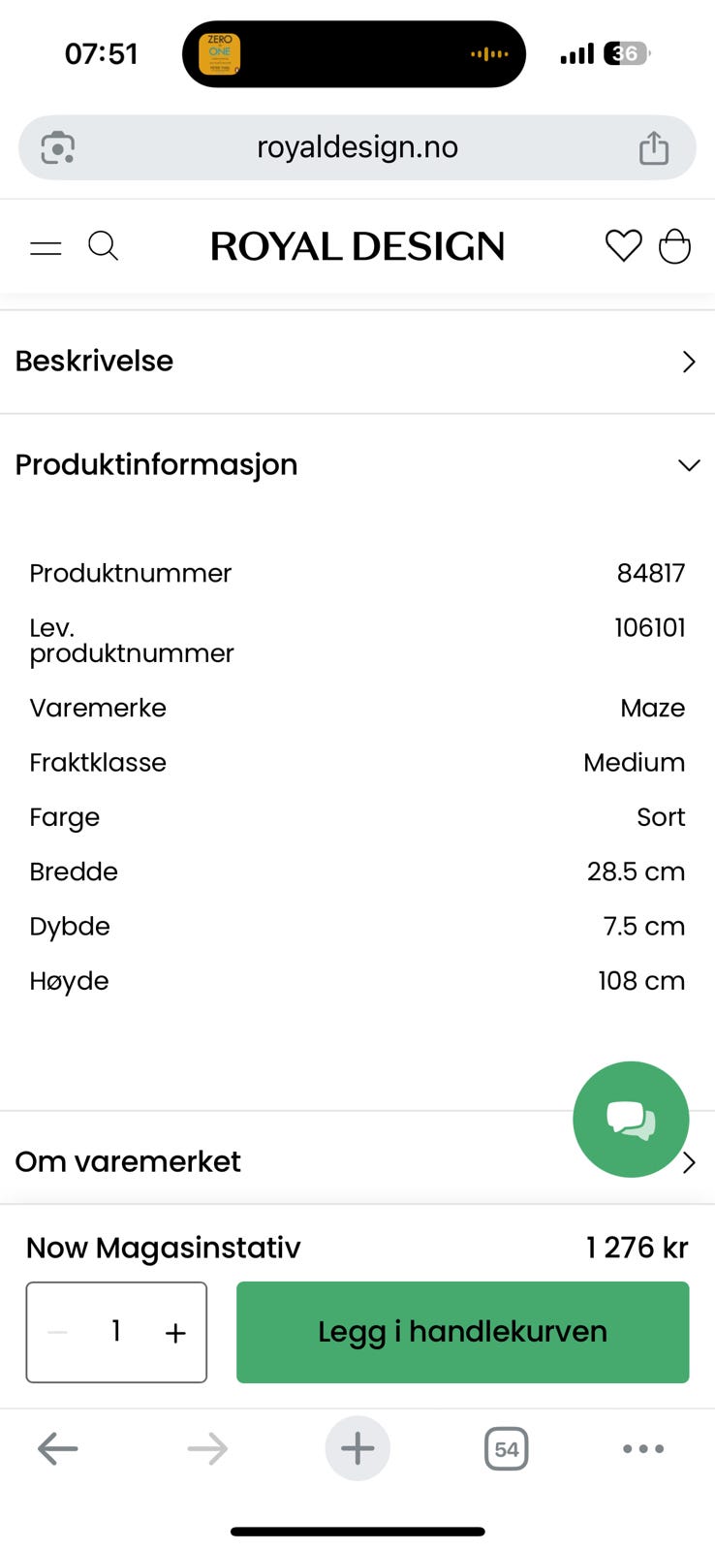Open the hamburger menu
Screen dimensions: 715x1551
click(46, 247)
